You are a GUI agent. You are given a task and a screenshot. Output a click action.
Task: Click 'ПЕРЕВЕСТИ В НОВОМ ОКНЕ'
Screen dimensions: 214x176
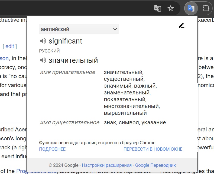(x=153, y=149)
